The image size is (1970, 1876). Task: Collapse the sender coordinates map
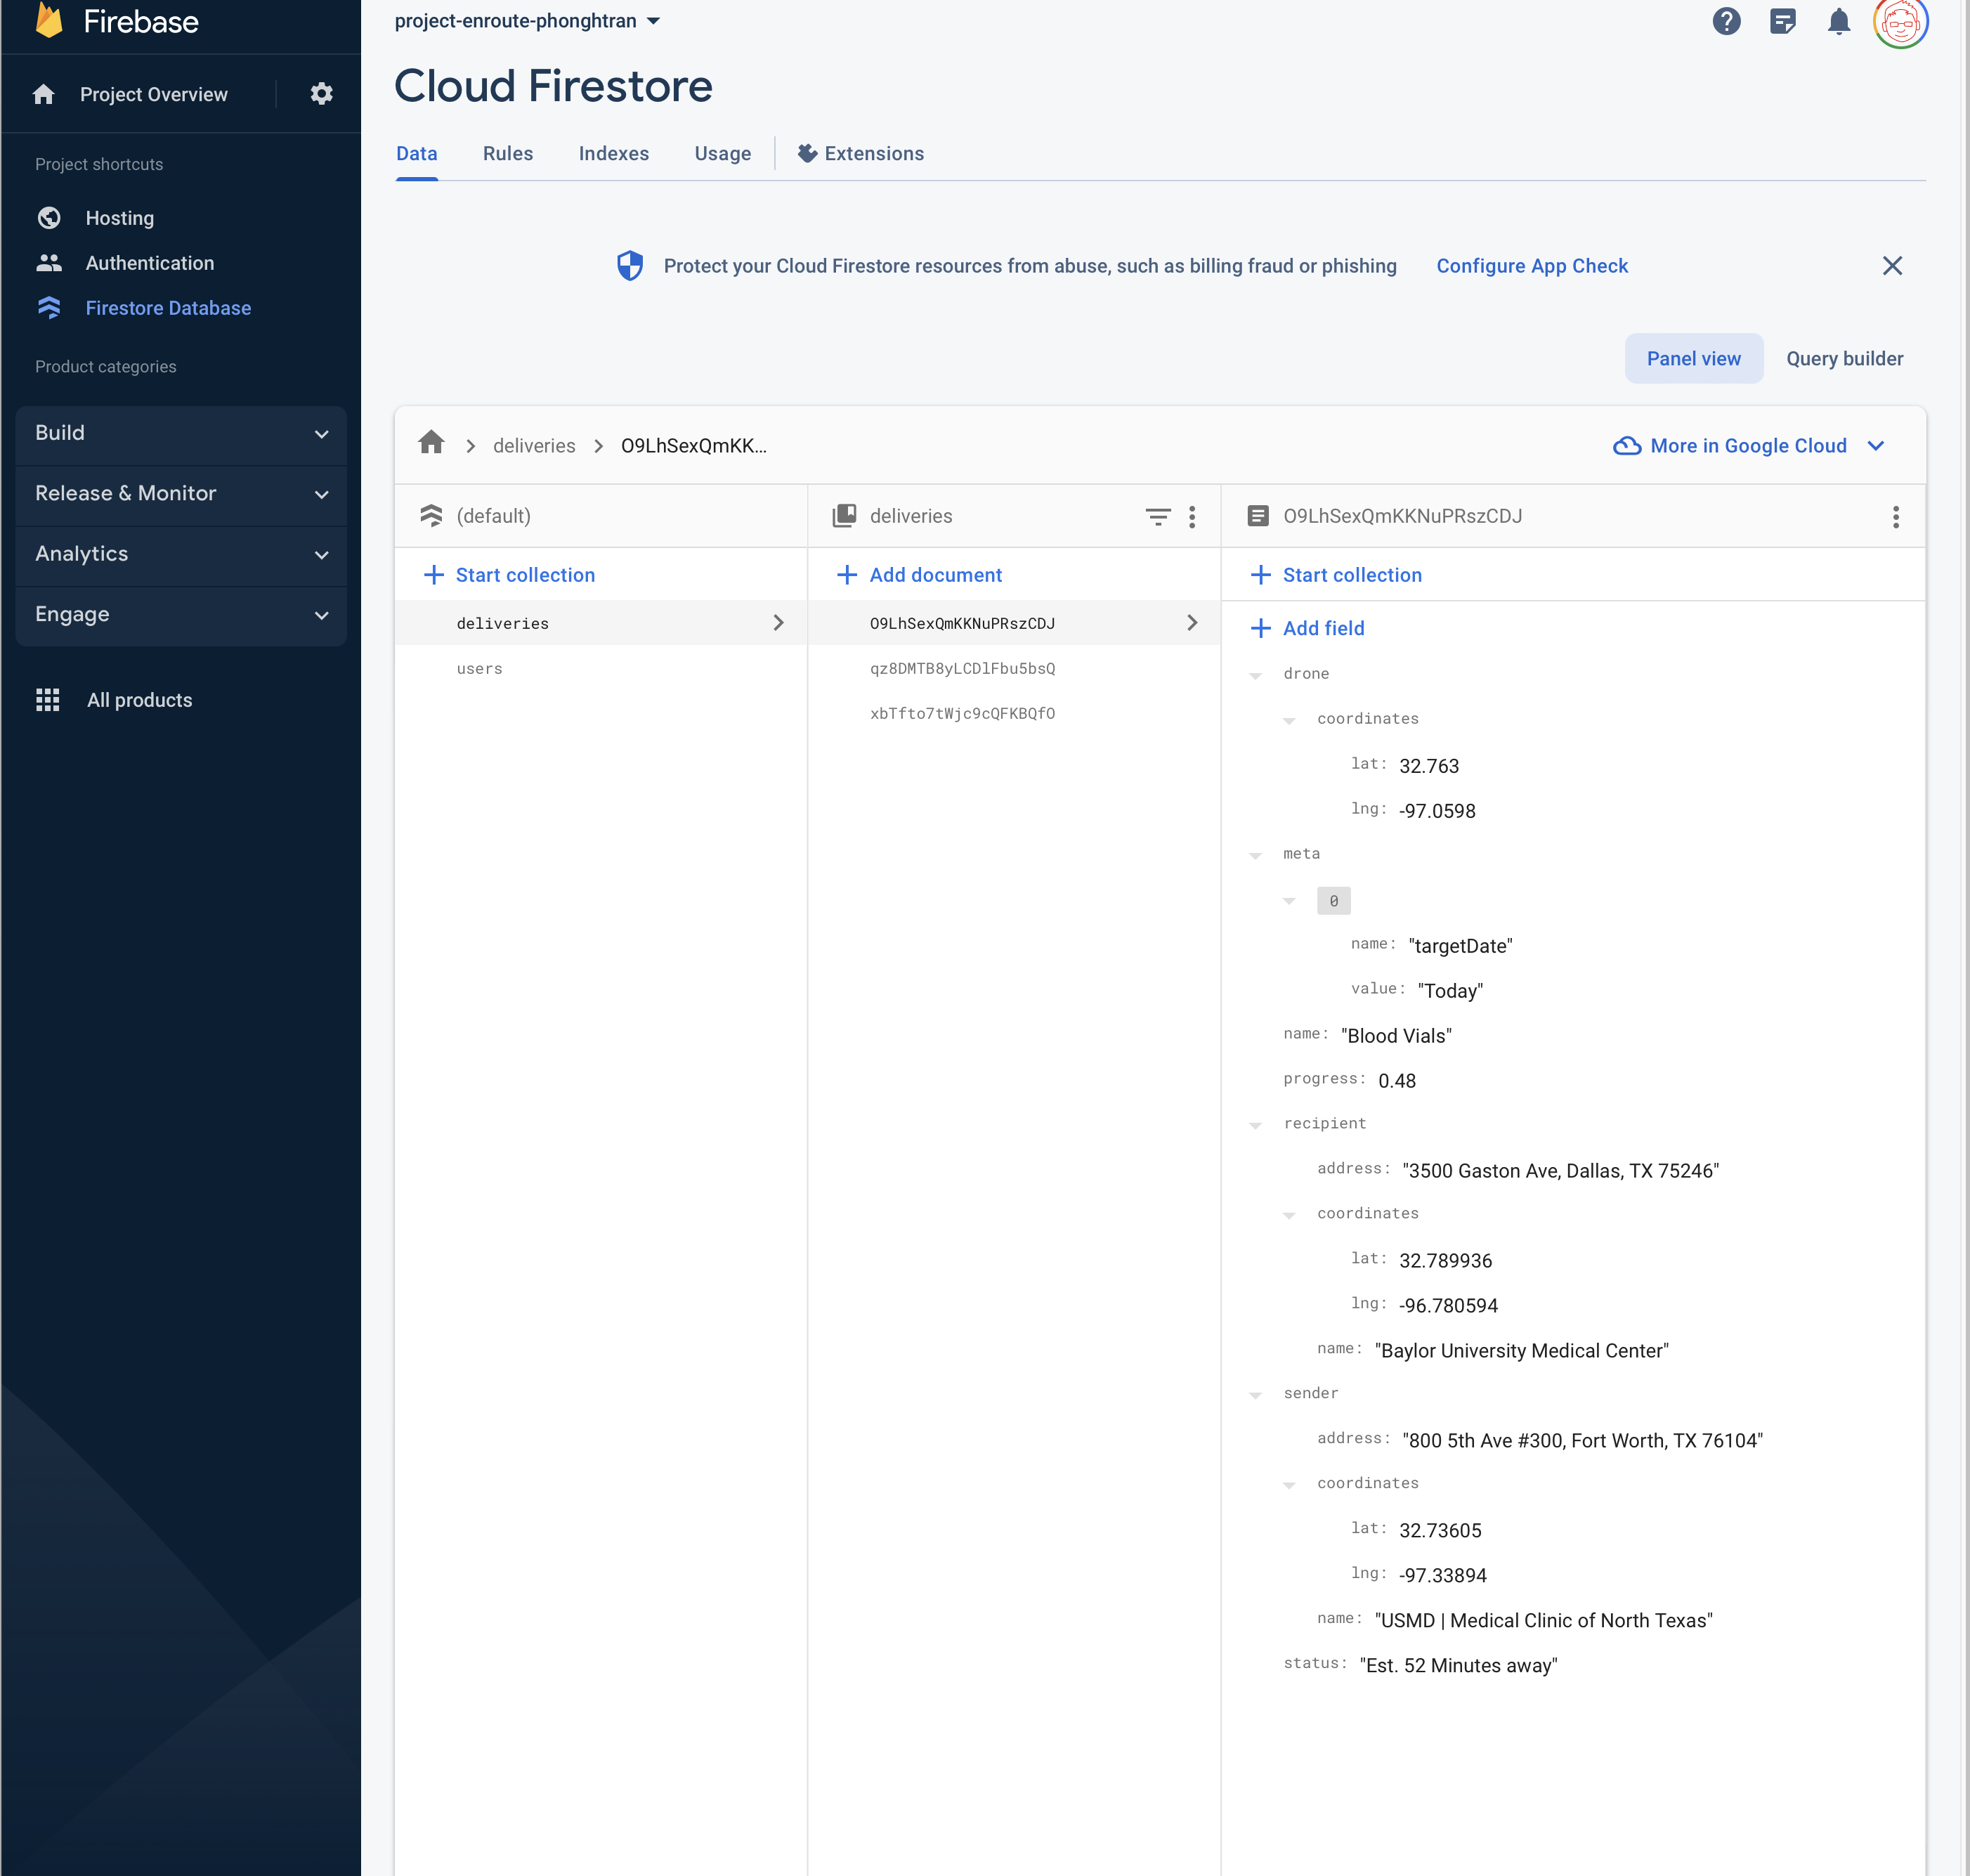coord(1289,1486)
